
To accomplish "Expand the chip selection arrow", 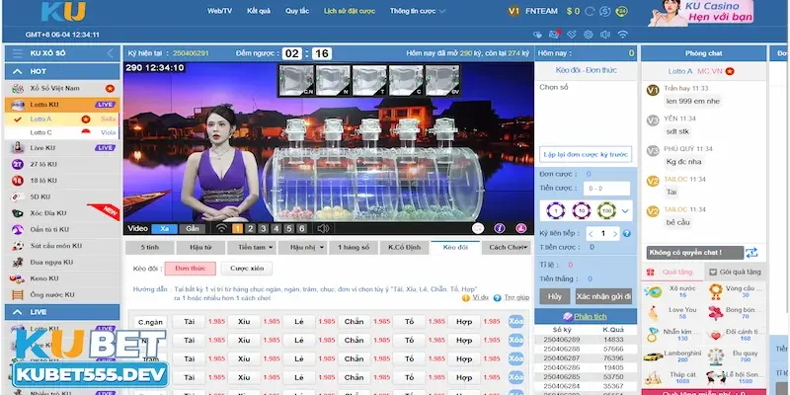I will (625, 210).
